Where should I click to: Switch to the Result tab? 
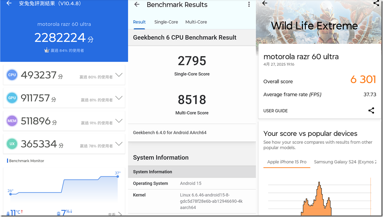pos(139,22)
